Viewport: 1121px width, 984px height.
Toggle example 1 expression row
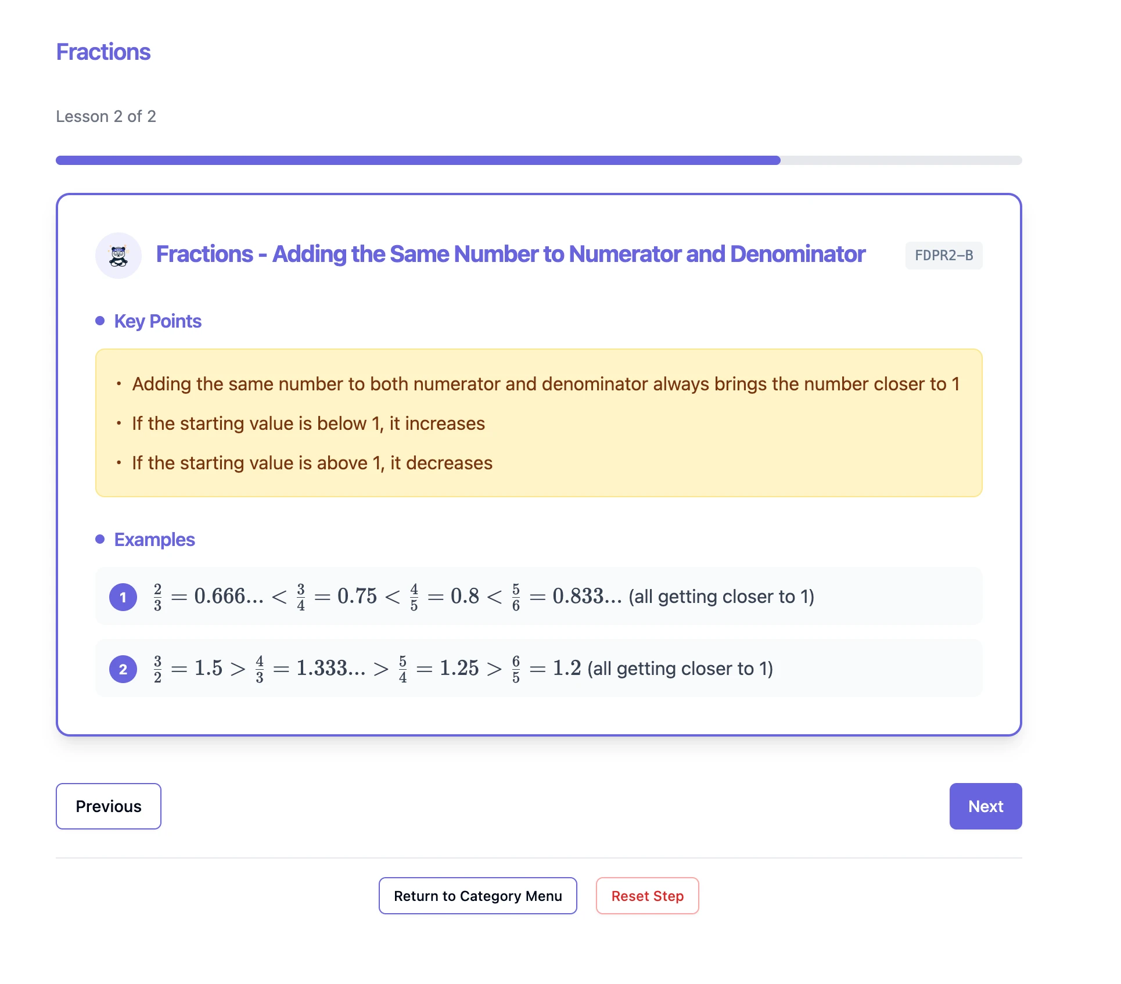(538, 597)
